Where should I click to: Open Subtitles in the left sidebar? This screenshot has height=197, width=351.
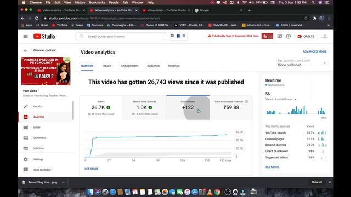[x=38, y=148]
